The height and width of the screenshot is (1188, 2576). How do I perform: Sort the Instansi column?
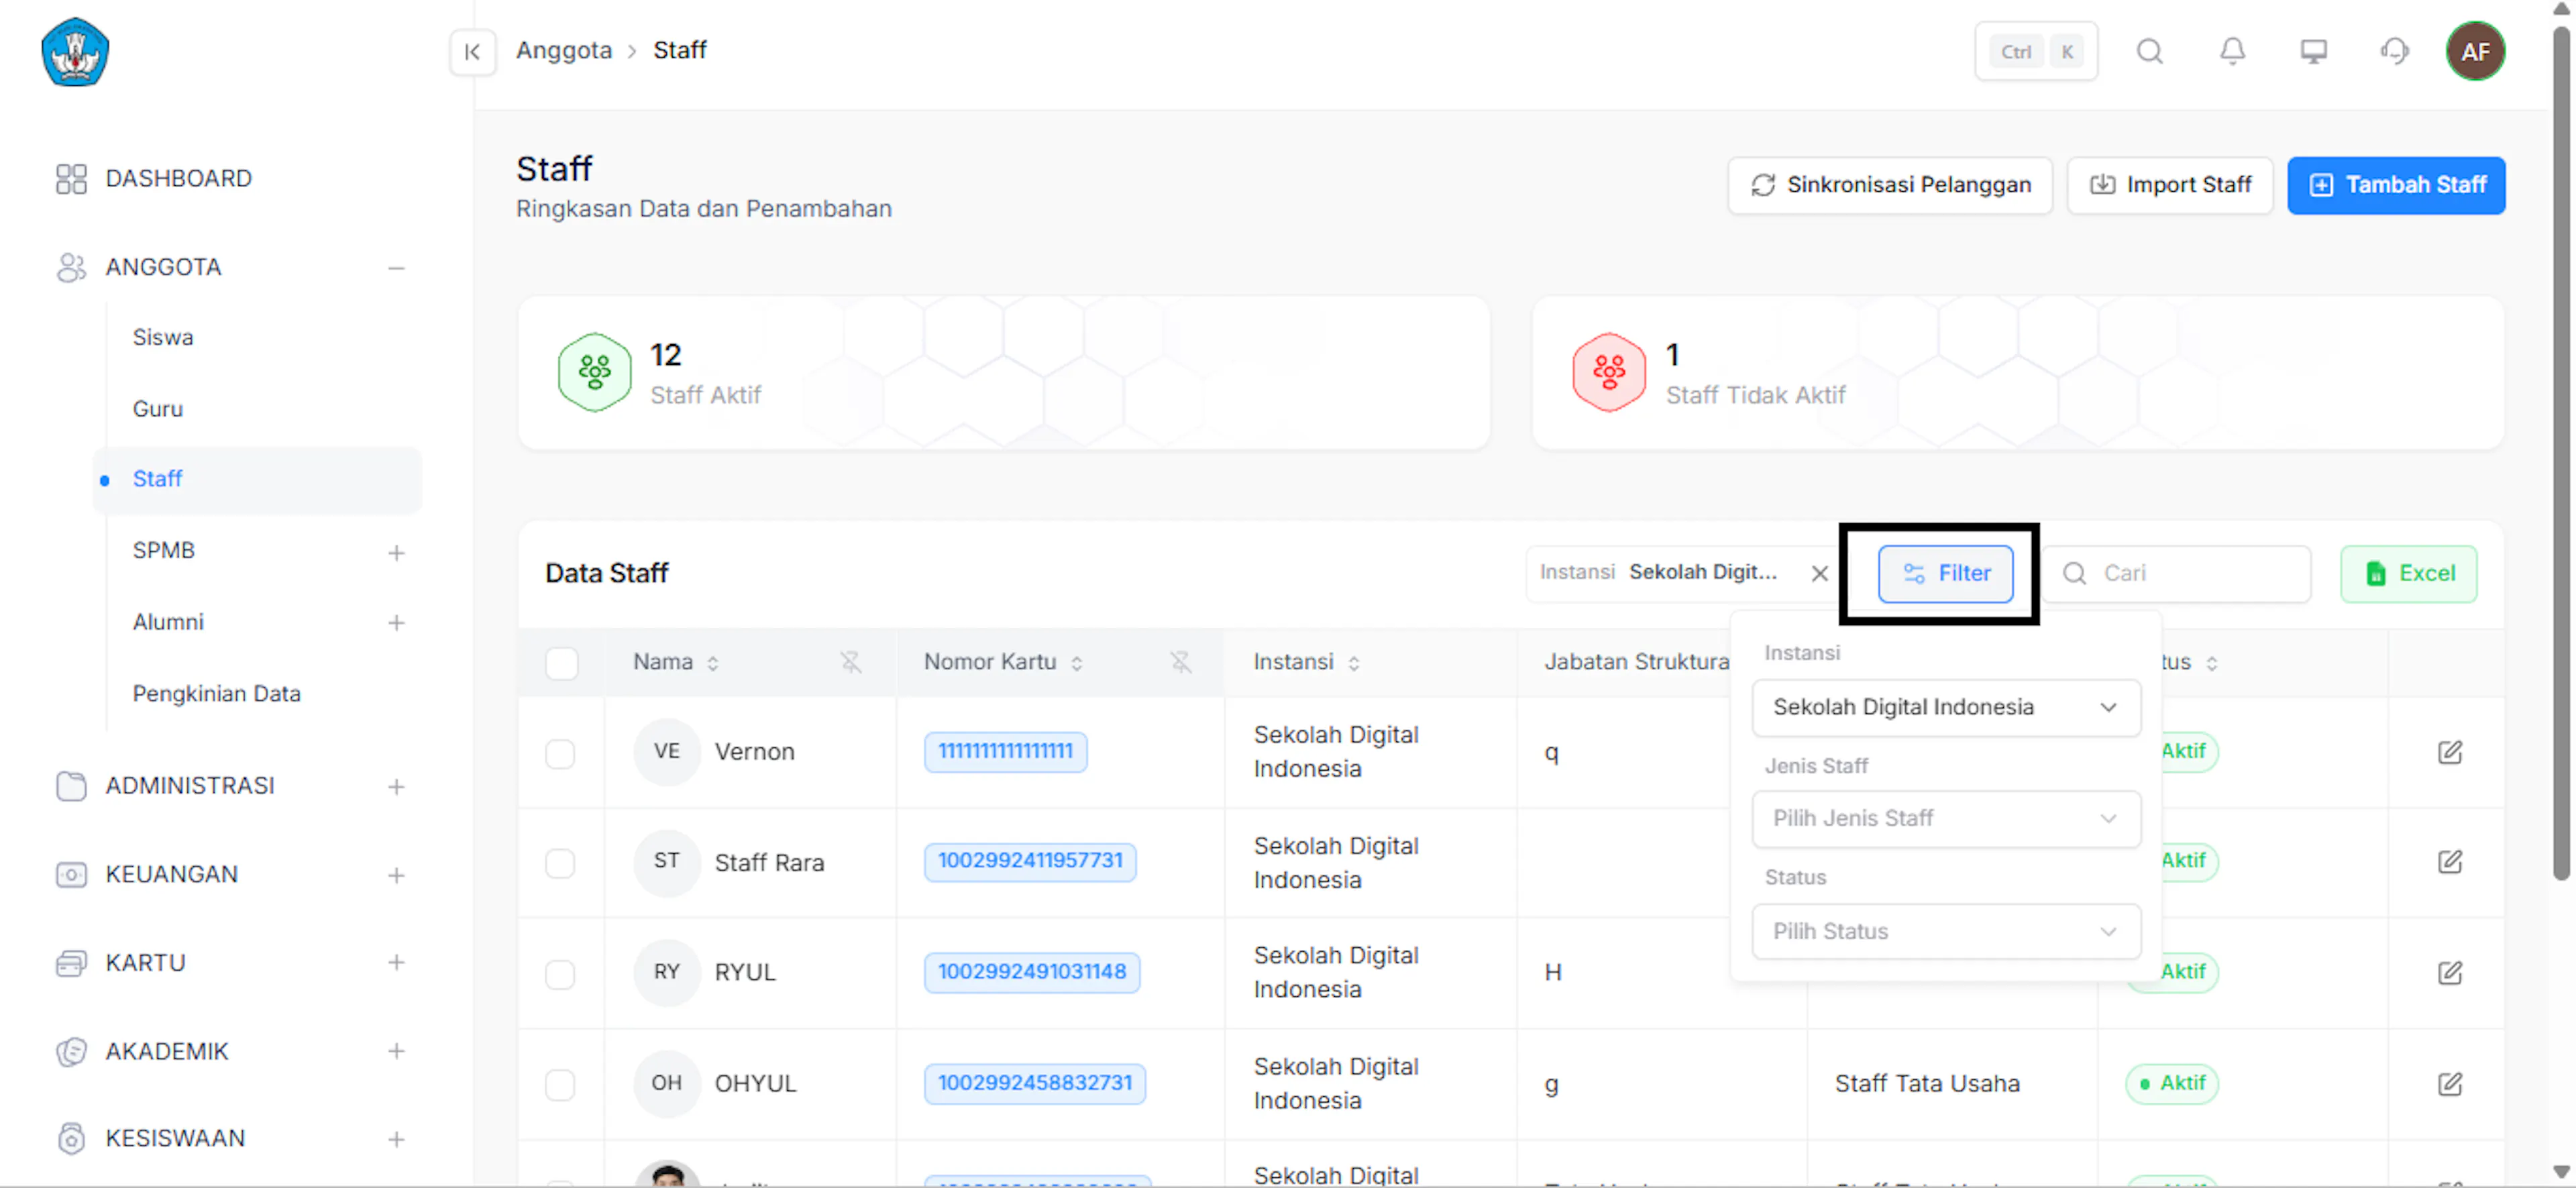click(1353, 663)
